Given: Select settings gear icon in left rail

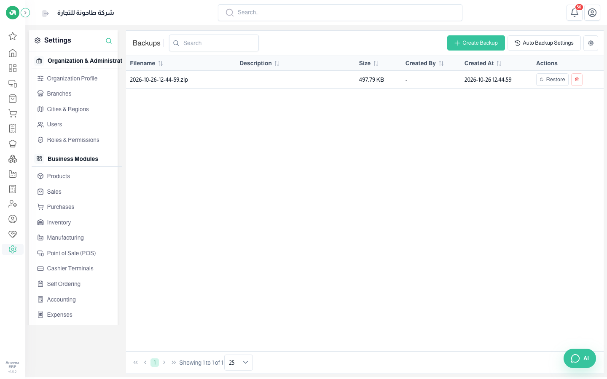Looking at the screenshot, I should tap(13, 249).
